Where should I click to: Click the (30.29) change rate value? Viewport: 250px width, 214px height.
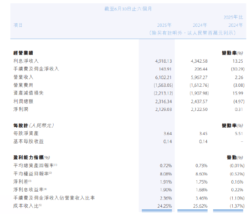coord(238,69)
